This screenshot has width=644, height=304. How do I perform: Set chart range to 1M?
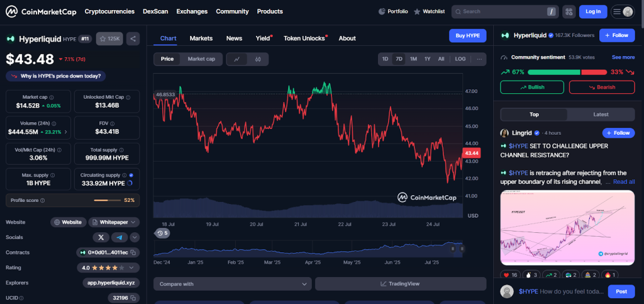coord(413,59)
